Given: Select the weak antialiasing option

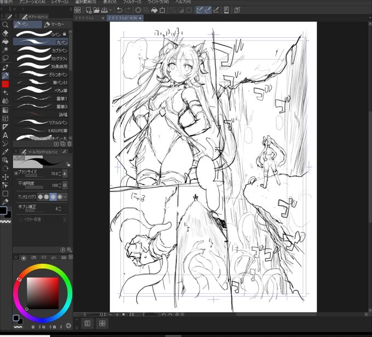Looking at the screenshot, I should tap(47, 197).
